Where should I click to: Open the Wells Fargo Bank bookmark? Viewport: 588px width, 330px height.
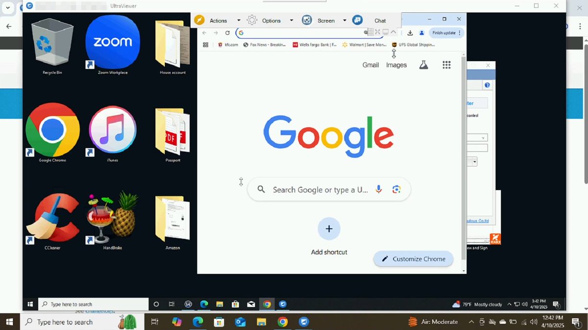coord(315,44)
